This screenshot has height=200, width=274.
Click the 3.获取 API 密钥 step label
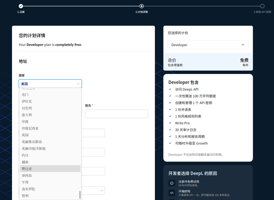click(262, 12)
